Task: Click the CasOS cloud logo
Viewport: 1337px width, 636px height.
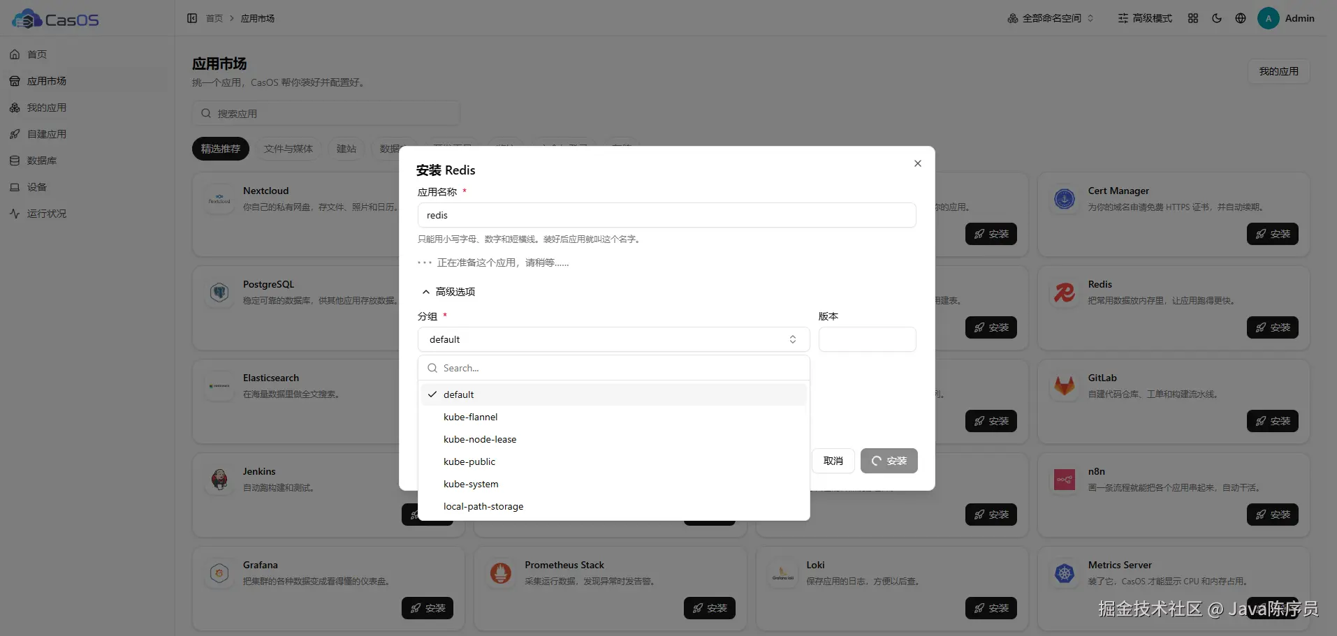Action: pyautogui.click(x=27, y=19)
